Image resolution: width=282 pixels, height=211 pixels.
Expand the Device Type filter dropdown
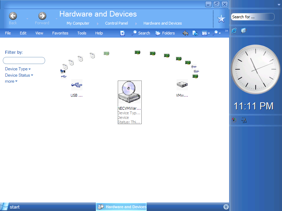coord(18,69)
